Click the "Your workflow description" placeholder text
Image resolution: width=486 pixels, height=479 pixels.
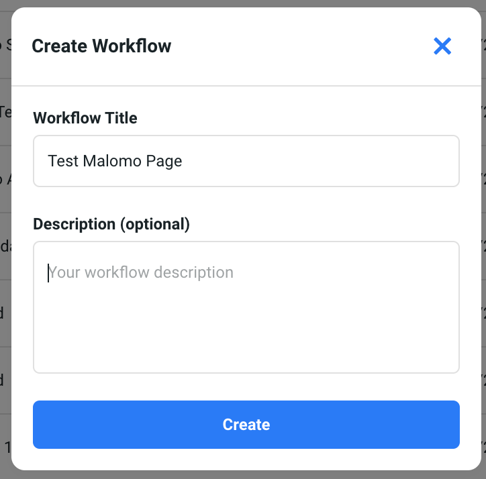coord(141,272)
